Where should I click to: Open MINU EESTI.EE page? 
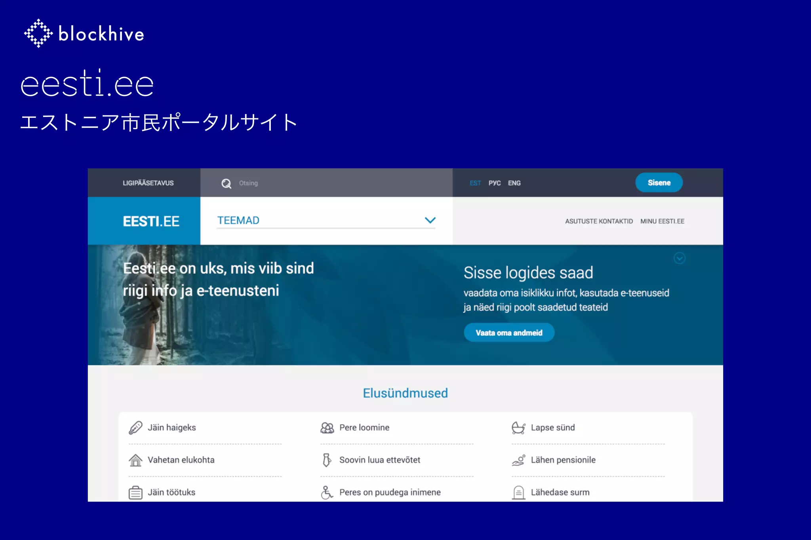tap(663, 221)
